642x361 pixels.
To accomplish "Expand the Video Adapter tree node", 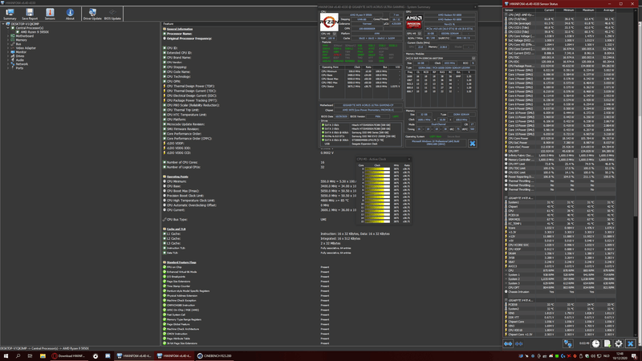I will click(x=8, y=48).
